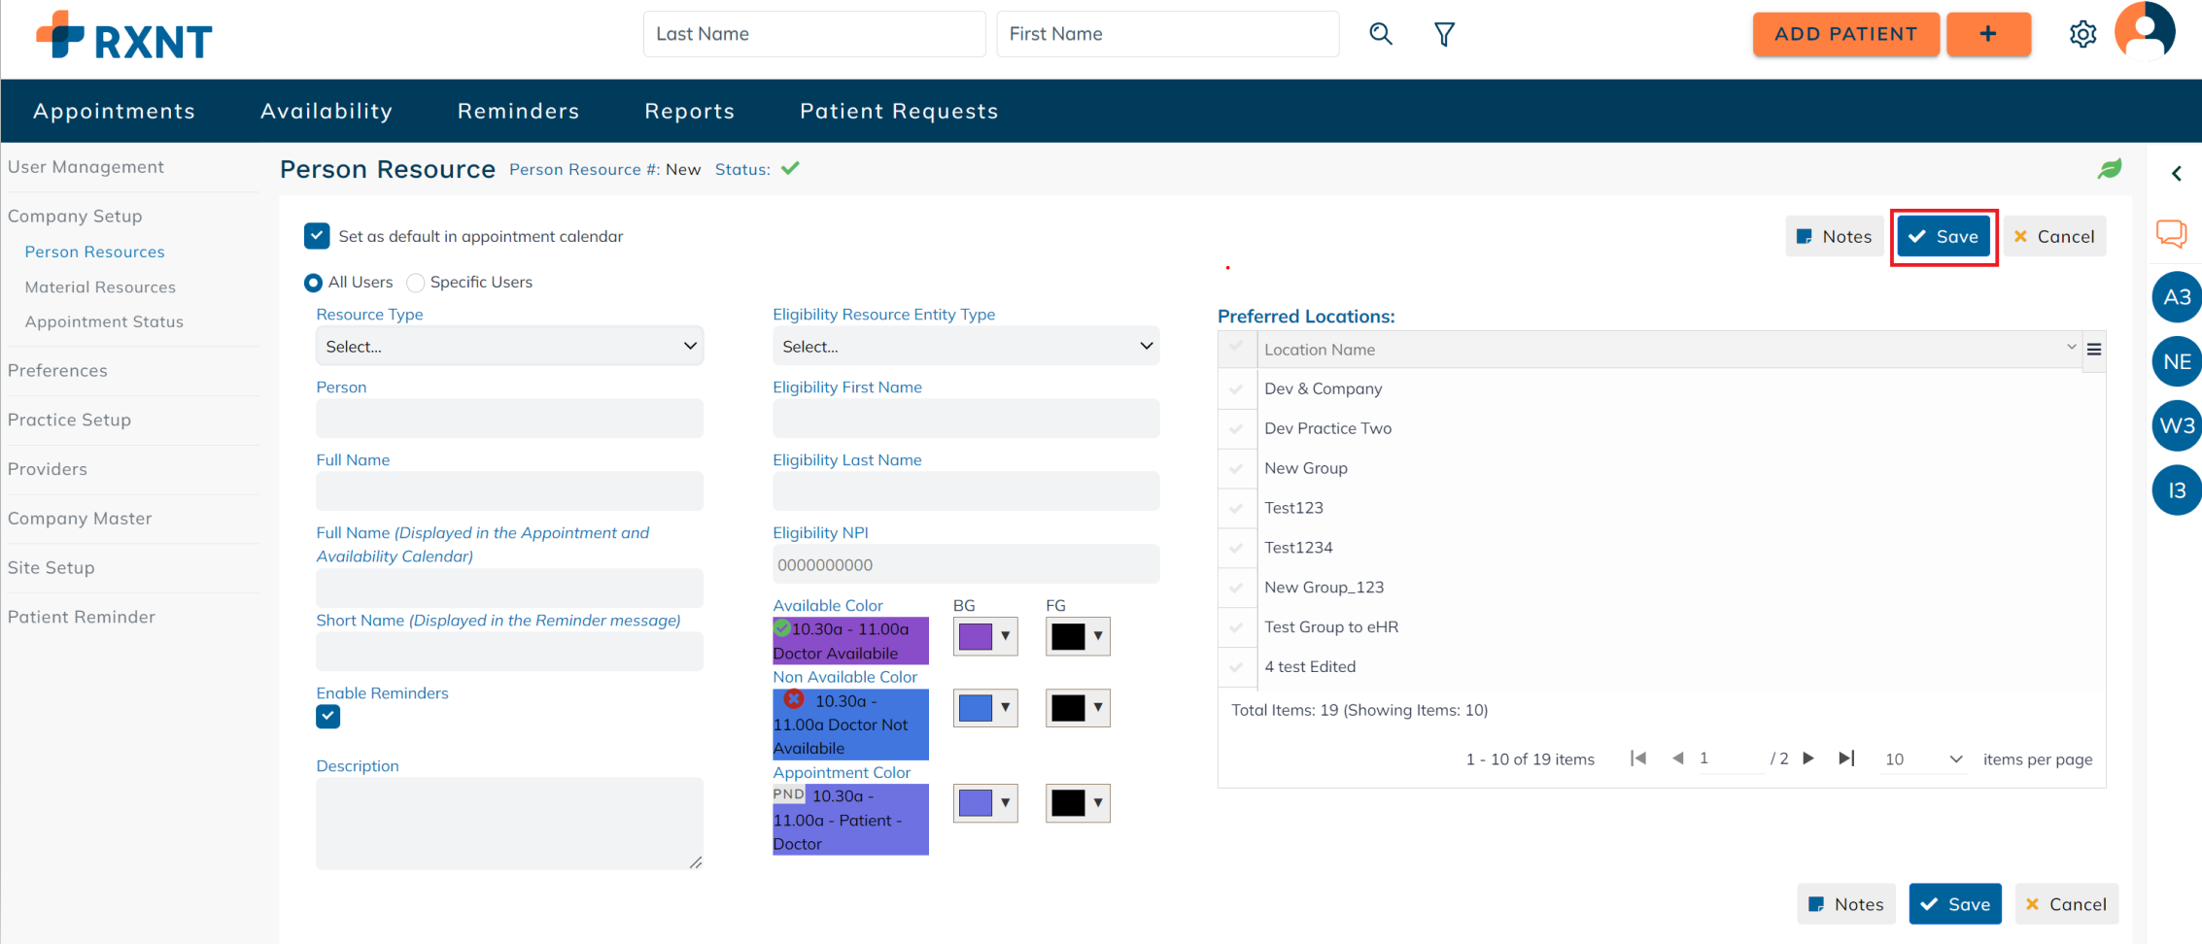Click the NE circle icon in right sidebar
The image size is (2202, 944).
point(2178,361)
